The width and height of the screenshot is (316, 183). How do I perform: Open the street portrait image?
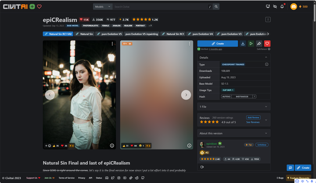tap(79, 95)
